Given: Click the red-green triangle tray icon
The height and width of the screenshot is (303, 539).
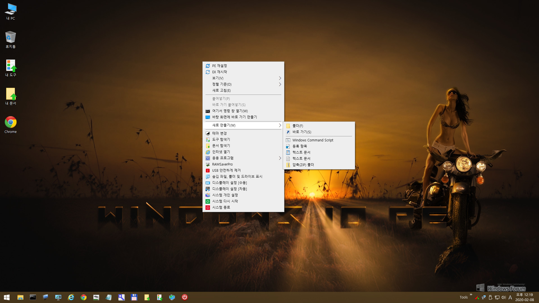Looking at the screenshot, I should coord(477,297).
